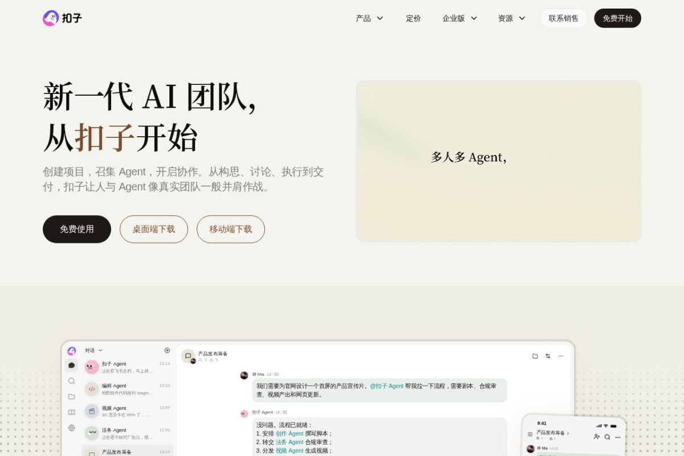684x456 pixels.
Task: Click 林 Mia avatar in desktop chat
Action: [244, 375]
